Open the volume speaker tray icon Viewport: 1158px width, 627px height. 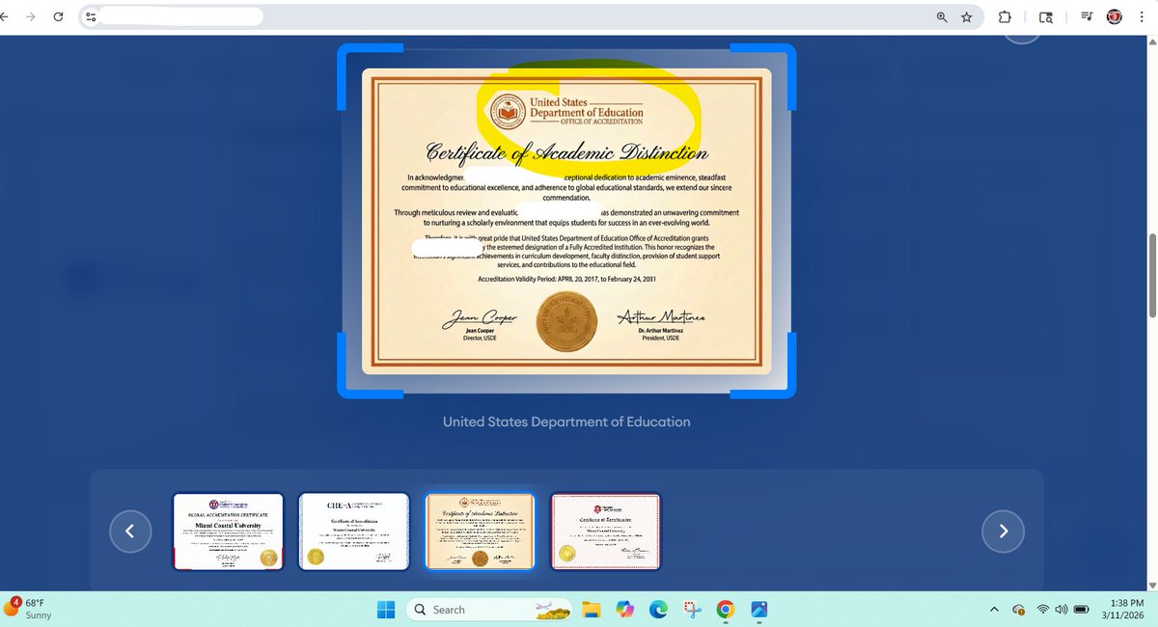pyautogui.click(x=1062, y=610)
